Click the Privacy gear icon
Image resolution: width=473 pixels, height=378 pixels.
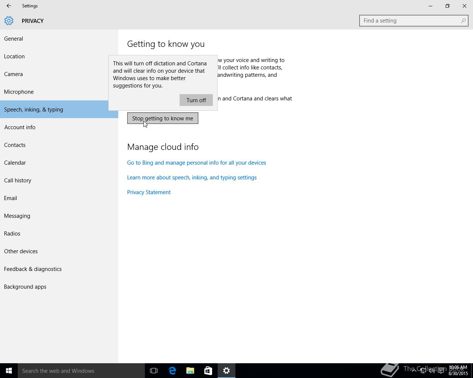9,21
